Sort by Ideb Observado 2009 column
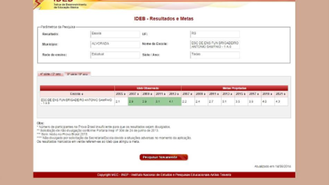329x185 pixels. coord(148,94)
